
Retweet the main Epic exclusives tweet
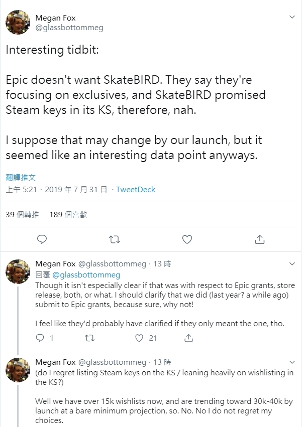[115, 239]
